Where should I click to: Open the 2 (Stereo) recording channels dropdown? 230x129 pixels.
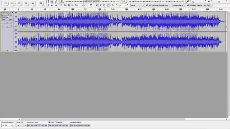(179, 5)
